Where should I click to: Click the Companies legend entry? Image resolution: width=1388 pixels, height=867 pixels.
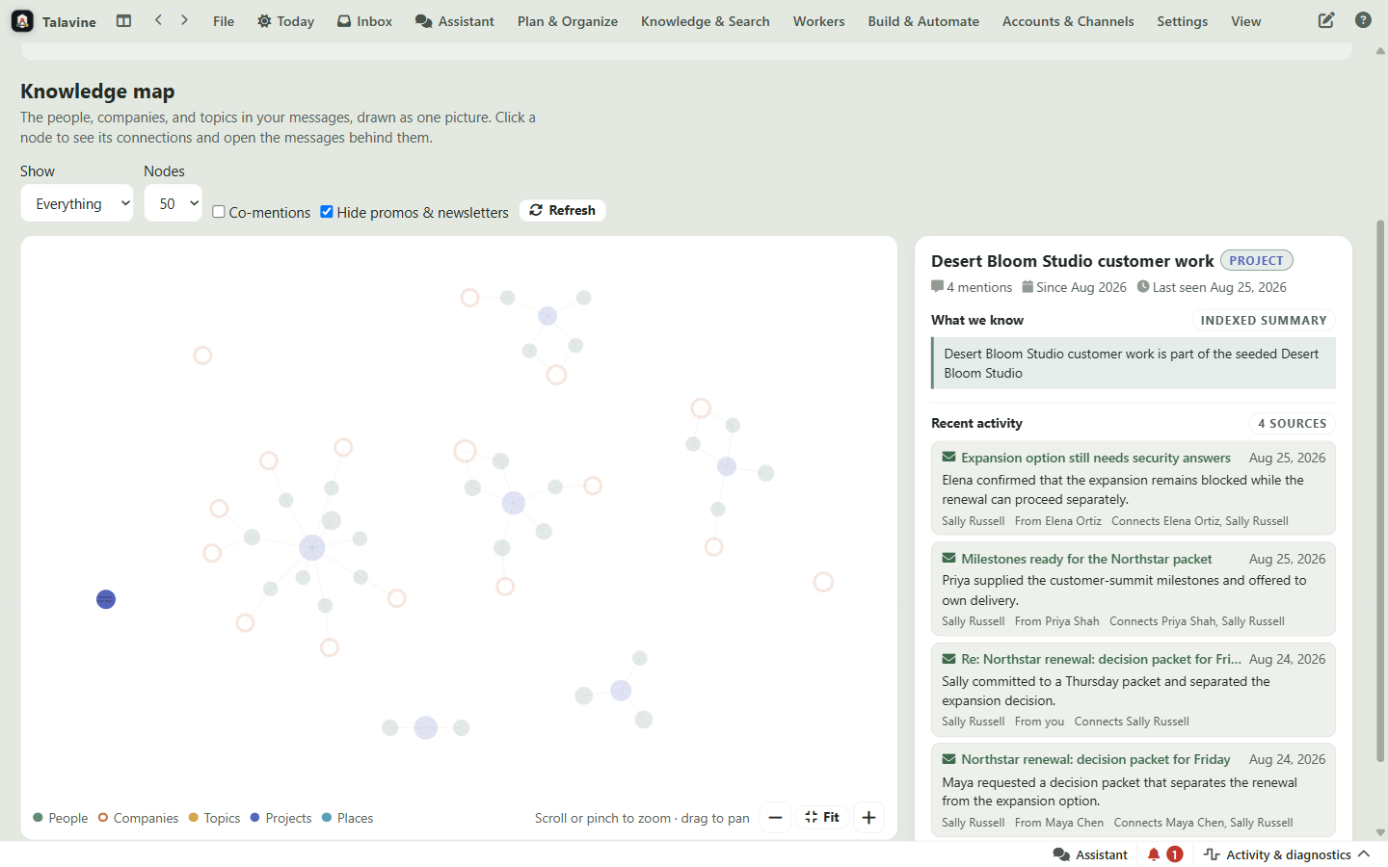(138, 818)
